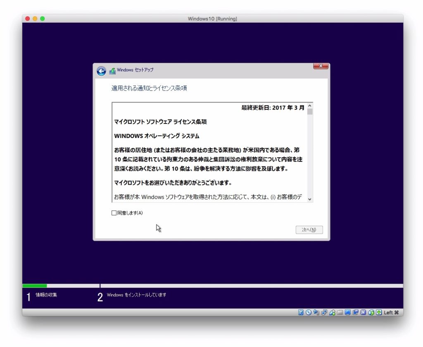The width and height of the screenshot is (423, 347).
Task: Click the Windows10 [Running] window title
Action: (x=212, y=19)
